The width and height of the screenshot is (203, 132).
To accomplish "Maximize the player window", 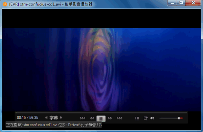I will click(181, 3).
